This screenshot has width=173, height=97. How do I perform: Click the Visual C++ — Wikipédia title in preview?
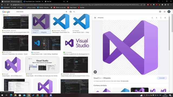click(102, 78)
